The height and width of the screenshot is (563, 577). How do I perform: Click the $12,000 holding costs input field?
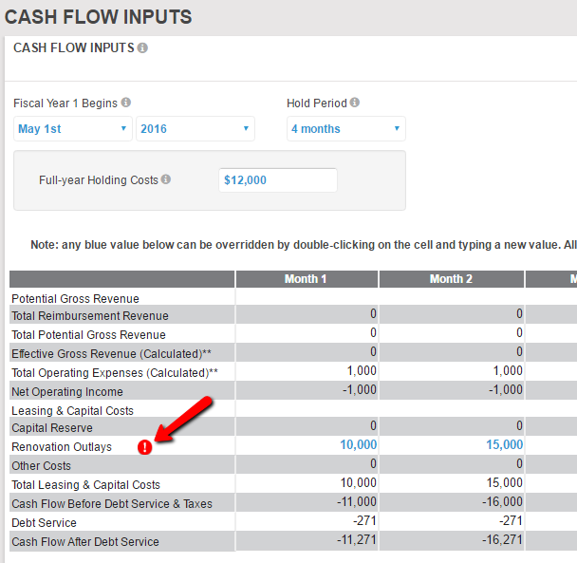[277, 180]
